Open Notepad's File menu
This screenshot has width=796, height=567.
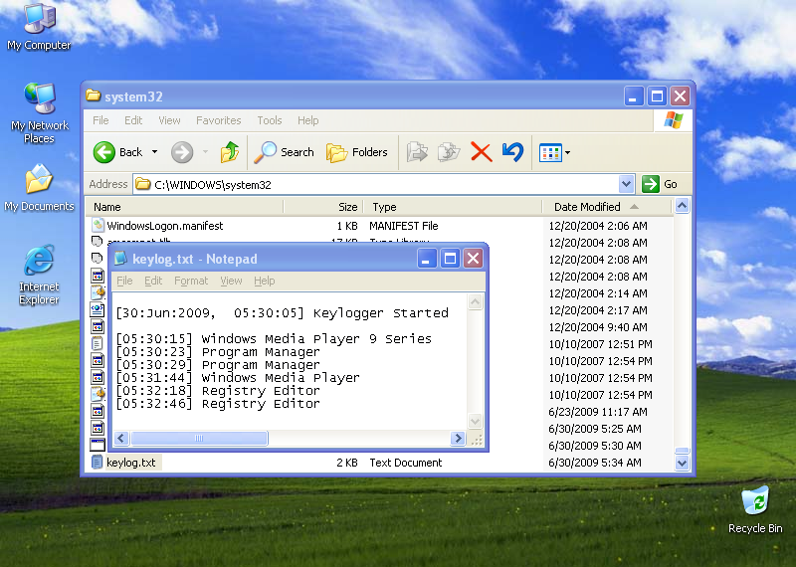(x=124, y=281)
